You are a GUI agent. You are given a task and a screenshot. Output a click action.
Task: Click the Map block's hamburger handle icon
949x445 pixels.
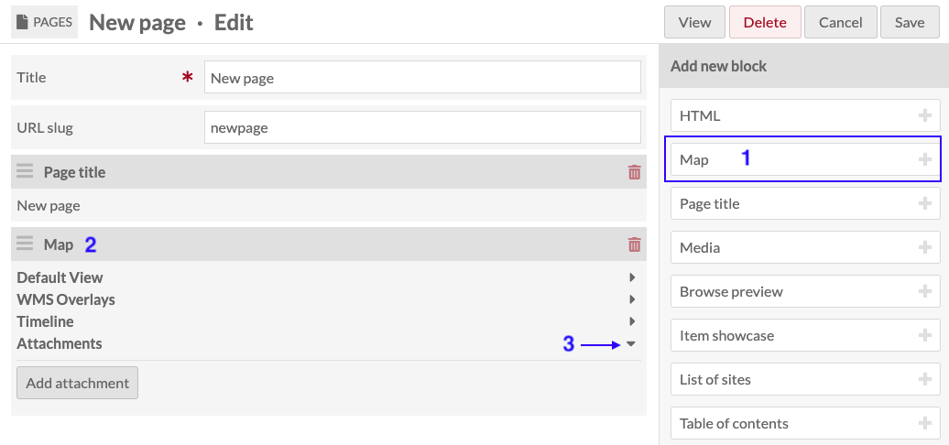tap(25, 244)
